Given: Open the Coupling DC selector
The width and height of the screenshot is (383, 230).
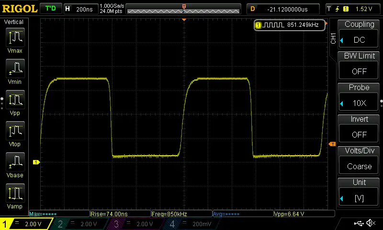Looking at the screenshot, I should (x=359, y=34).
